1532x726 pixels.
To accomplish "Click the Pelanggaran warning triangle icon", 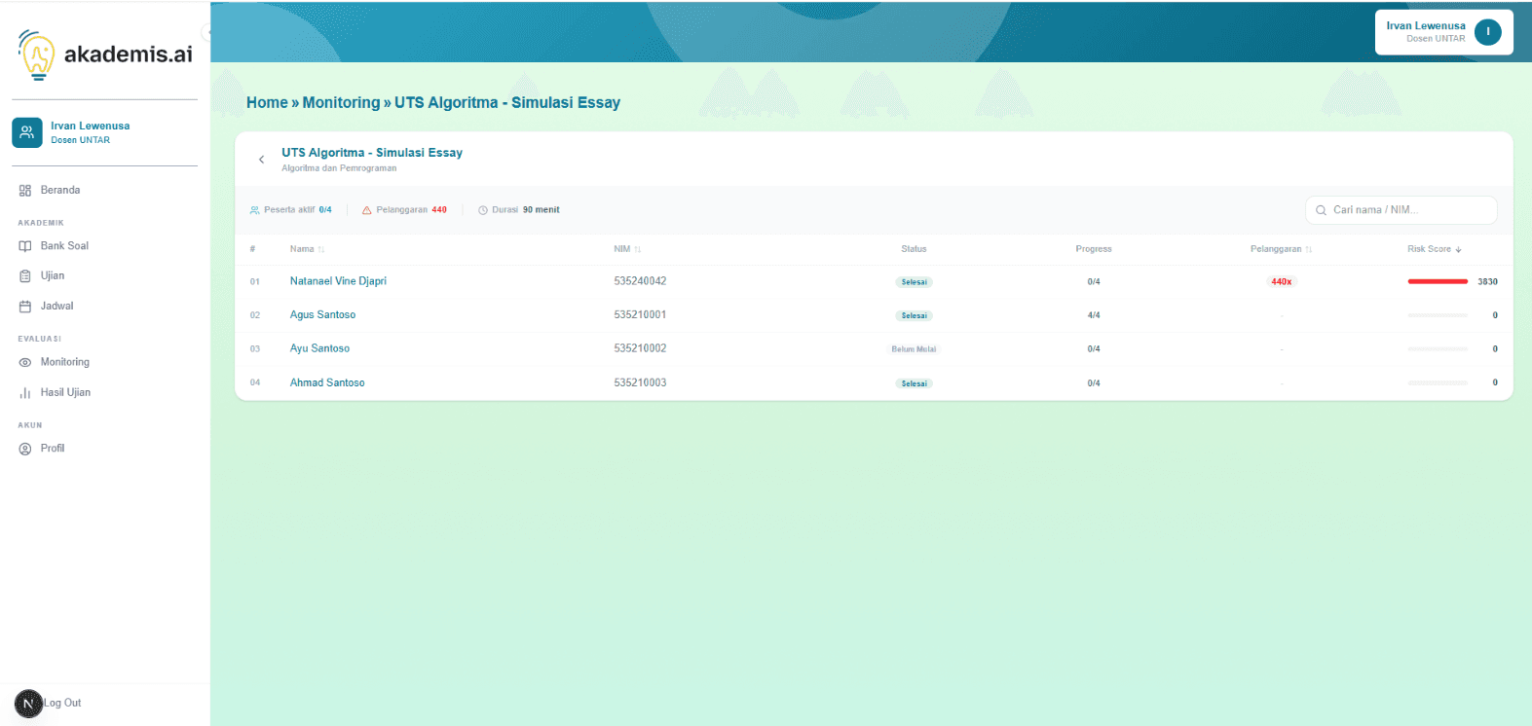I will [367, 210].
